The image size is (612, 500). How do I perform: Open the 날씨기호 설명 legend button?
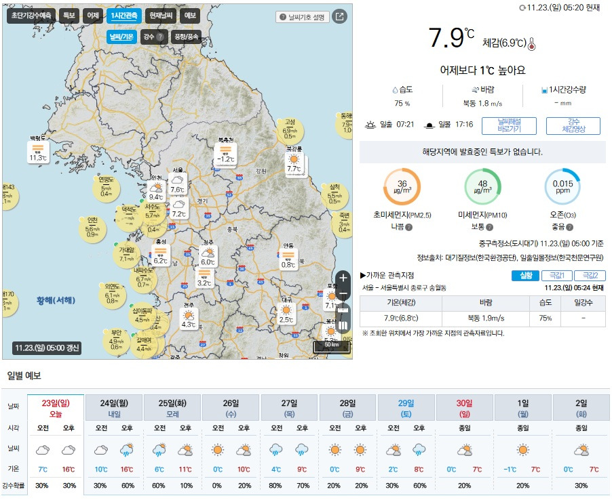(x=303, y=17)
